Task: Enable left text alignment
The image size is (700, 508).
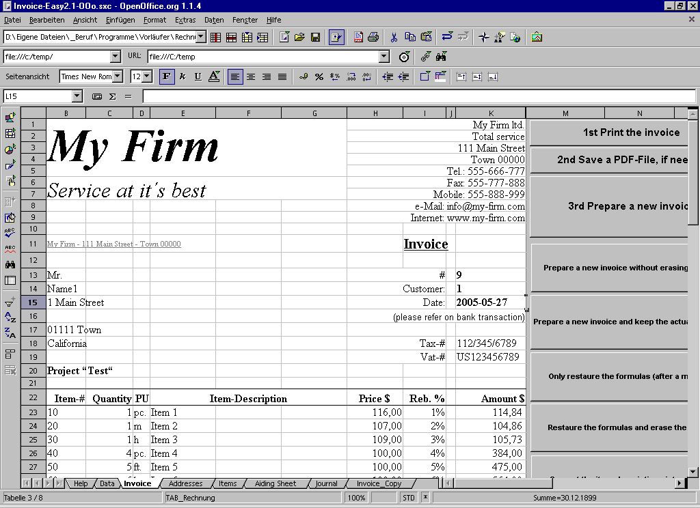Action: tap(235, 76)
